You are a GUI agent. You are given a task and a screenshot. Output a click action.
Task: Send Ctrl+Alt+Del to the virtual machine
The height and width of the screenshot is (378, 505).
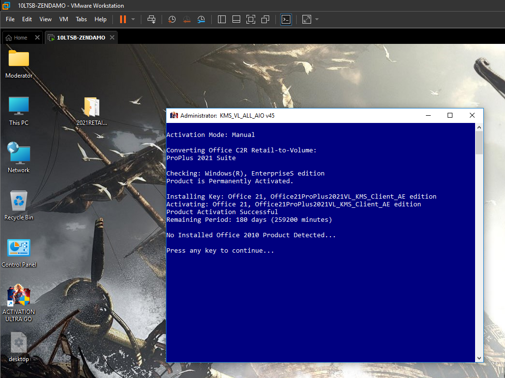click(x=151, y=19)
